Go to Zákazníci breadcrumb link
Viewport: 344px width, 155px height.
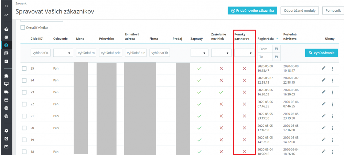tap(21, 4)
